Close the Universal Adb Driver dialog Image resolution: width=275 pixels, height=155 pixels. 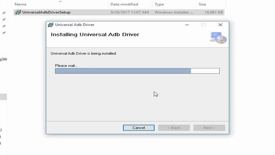coord(220,25)
